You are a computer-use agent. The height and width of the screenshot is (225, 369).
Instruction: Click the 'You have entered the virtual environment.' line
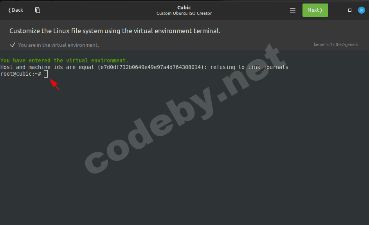[65, 60]
